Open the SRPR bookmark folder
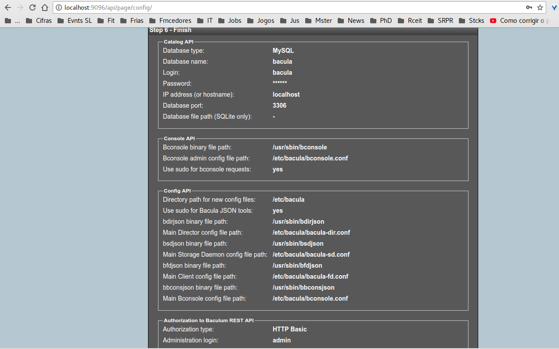This screenshot has width=559, height=349. point(440,21)
